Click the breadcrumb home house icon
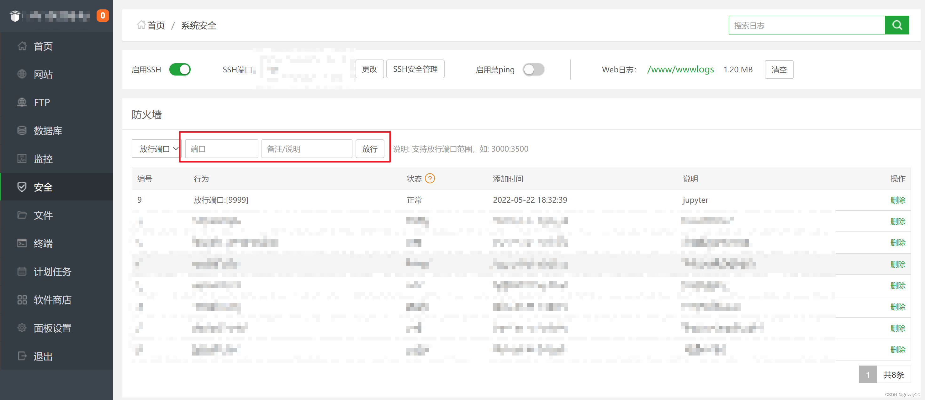This screenshot has height=400, width=925. point(141,25)
